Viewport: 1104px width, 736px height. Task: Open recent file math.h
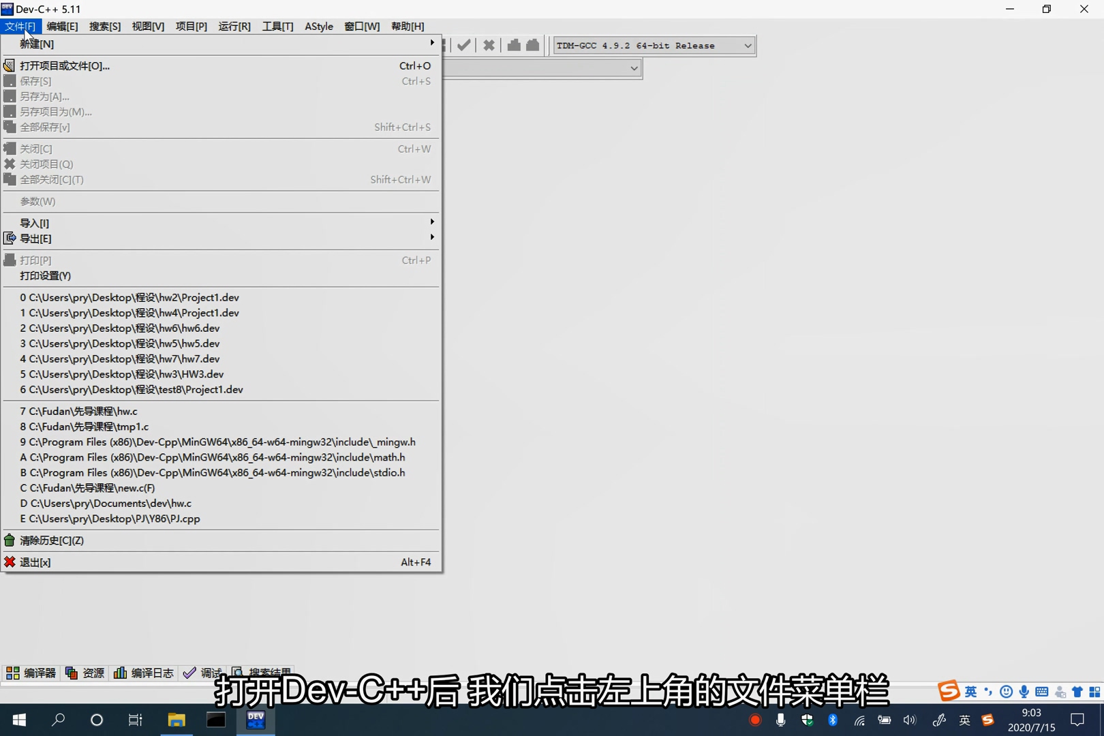pyautogui.click(x=221, y=457)
